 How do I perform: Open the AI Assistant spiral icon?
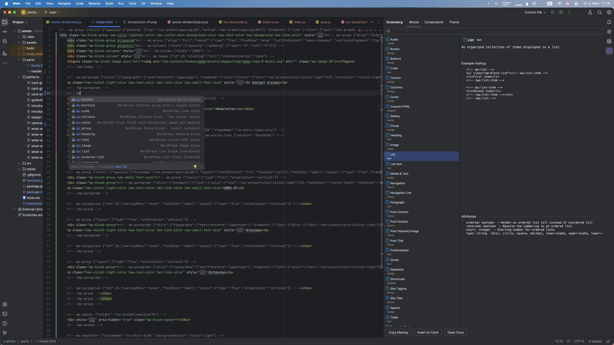coord(609,32)
